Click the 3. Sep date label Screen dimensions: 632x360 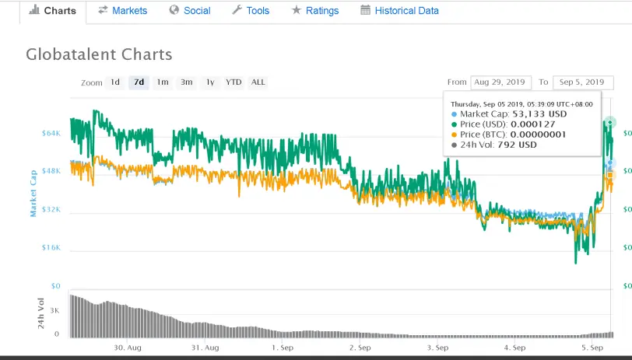(x=437, y=348)
